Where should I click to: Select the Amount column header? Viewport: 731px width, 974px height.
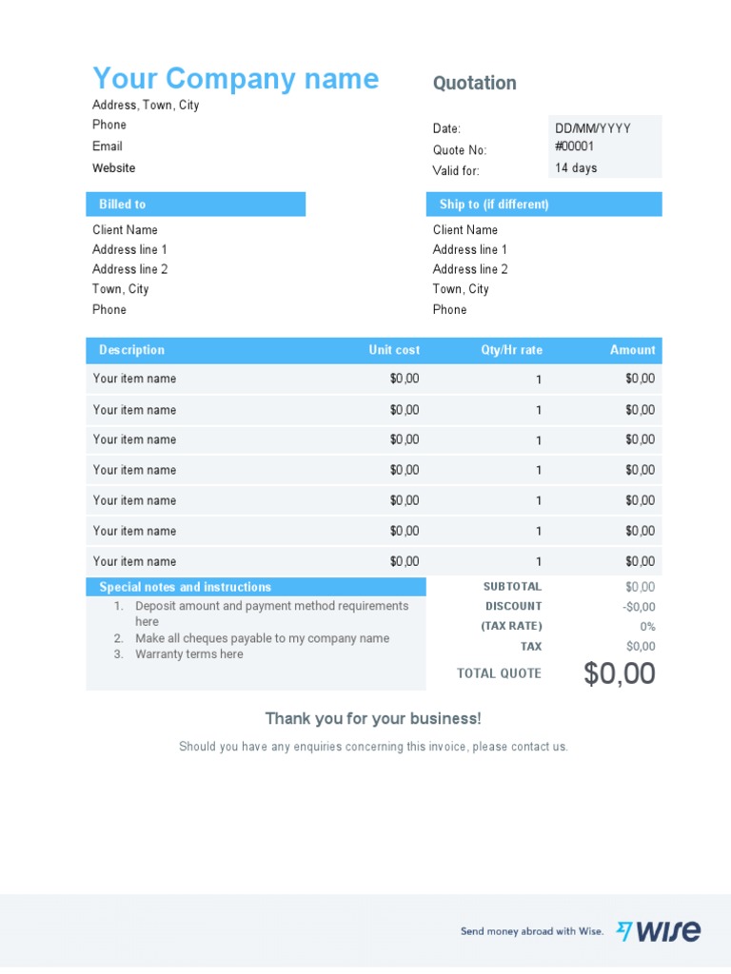point(632,350)
